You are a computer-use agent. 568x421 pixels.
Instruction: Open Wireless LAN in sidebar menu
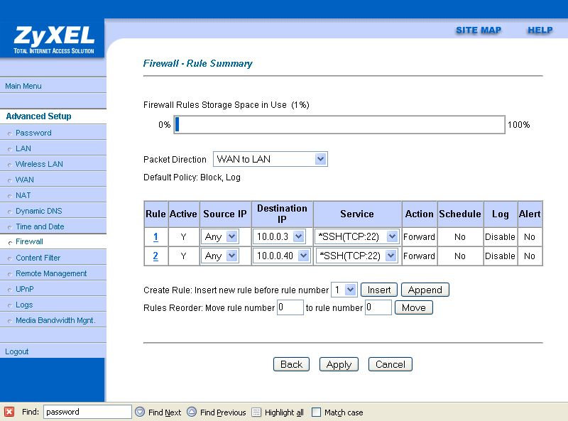[39, 164]
